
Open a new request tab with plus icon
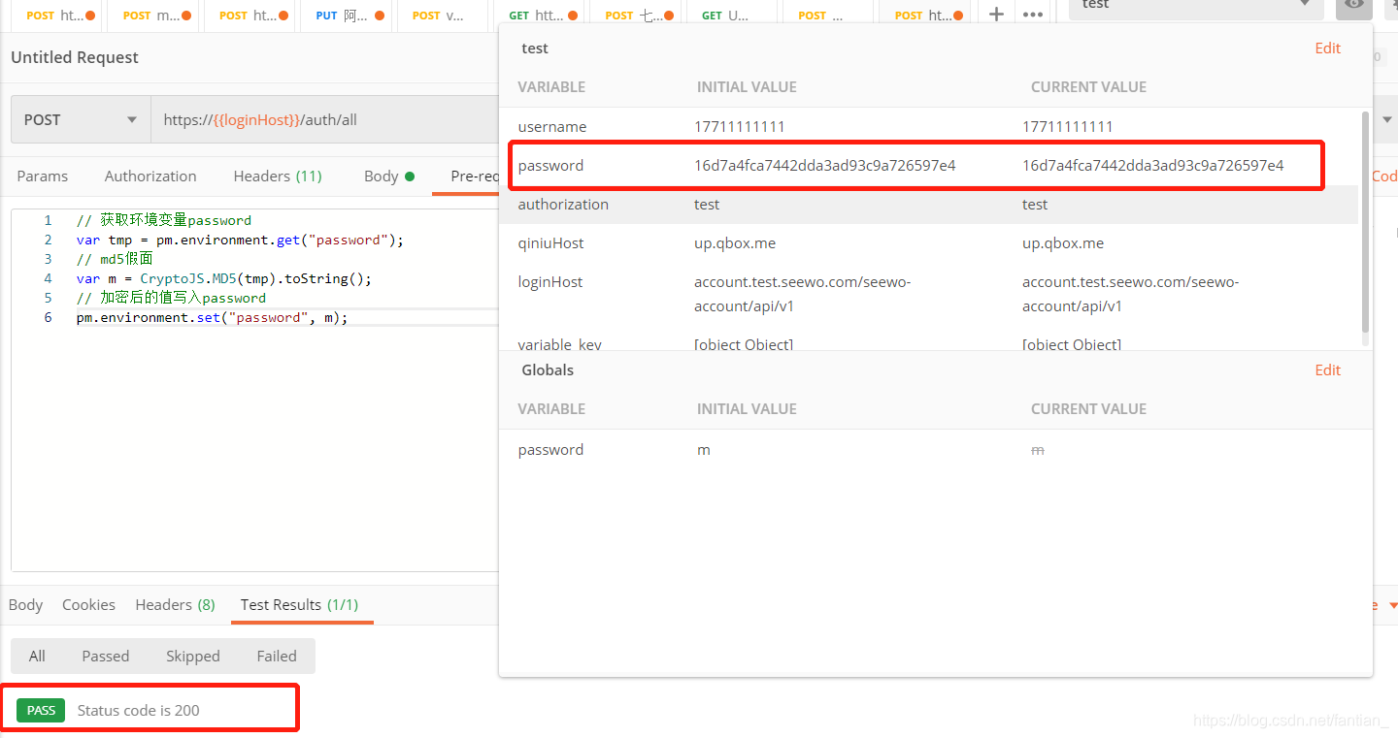pos(996,15)
